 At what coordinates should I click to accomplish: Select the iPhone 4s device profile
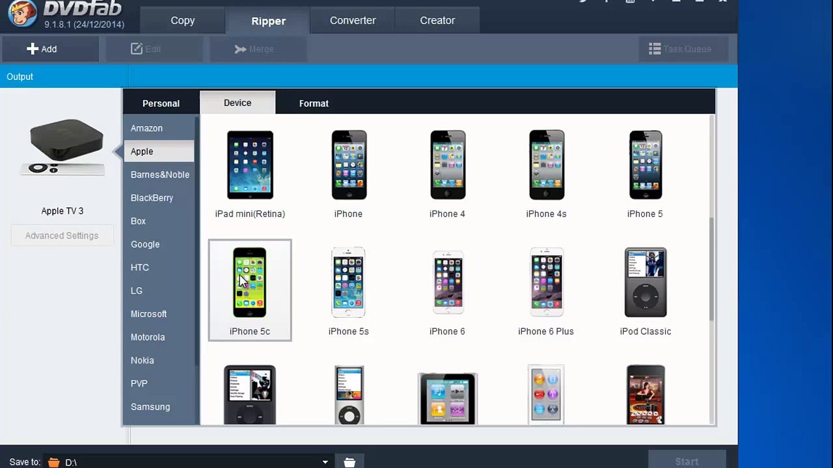pyautogui.click(x=547, y=174)
